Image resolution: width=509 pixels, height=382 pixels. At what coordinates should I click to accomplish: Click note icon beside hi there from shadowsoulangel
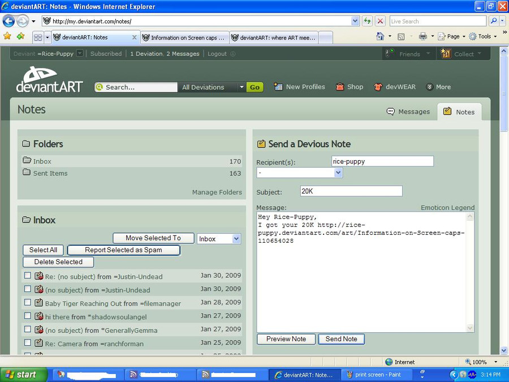tap(38, 316)
